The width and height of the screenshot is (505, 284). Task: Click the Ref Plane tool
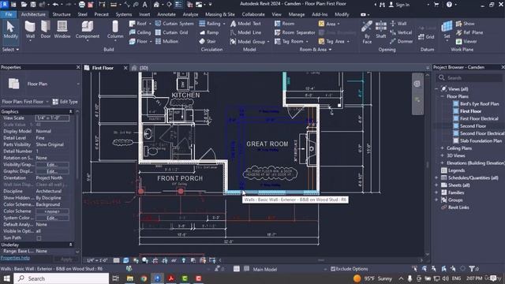pos(469,32)
